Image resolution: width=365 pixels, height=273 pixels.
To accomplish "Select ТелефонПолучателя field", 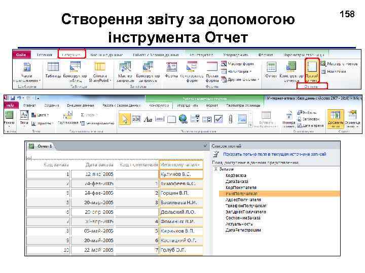I will click(246, 206).
